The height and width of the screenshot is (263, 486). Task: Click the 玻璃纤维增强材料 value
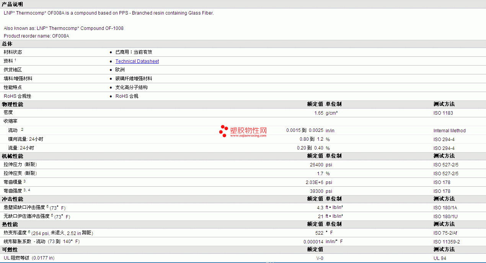point(134,79)
